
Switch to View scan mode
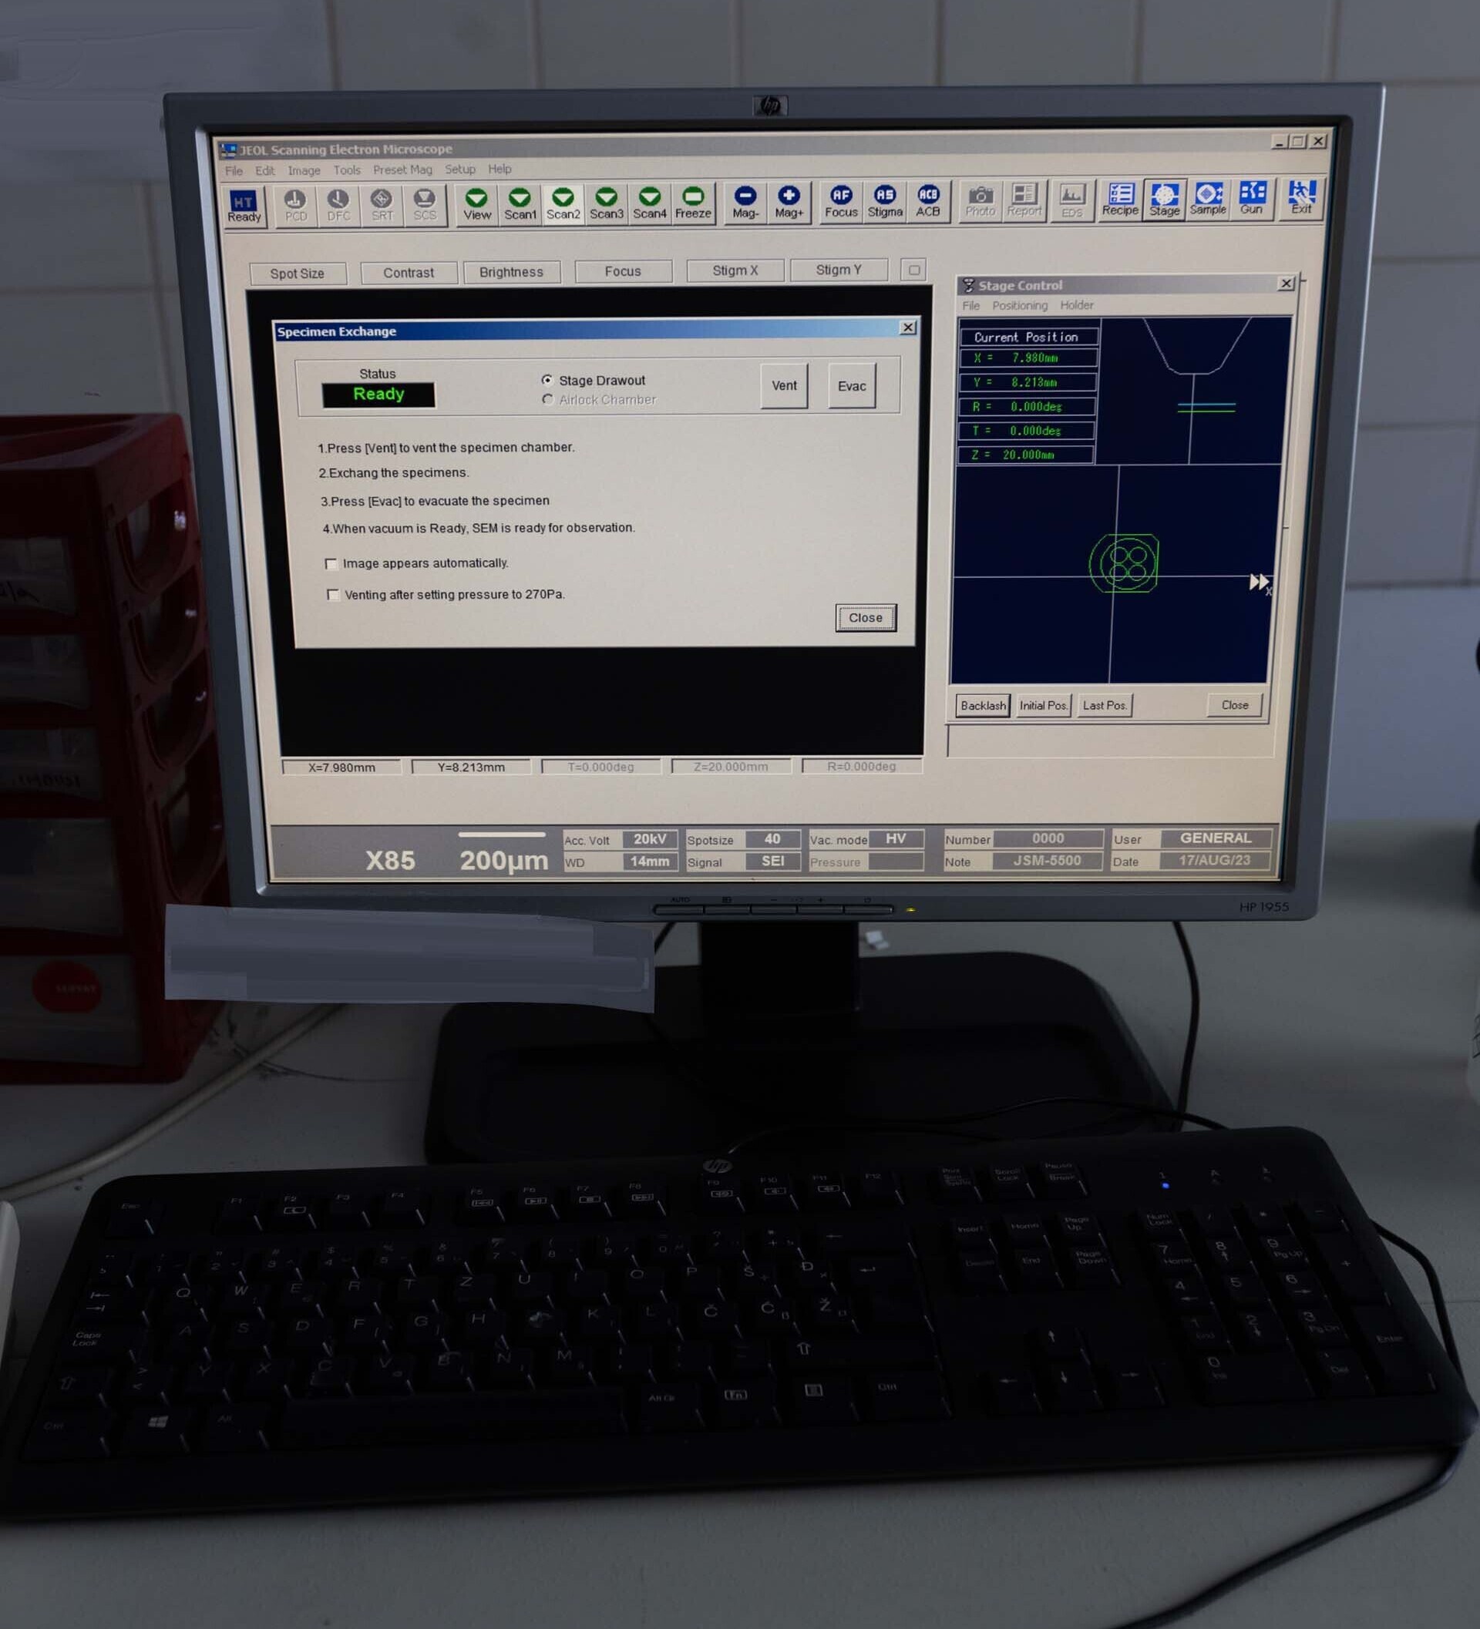click(x=477, y=203)
